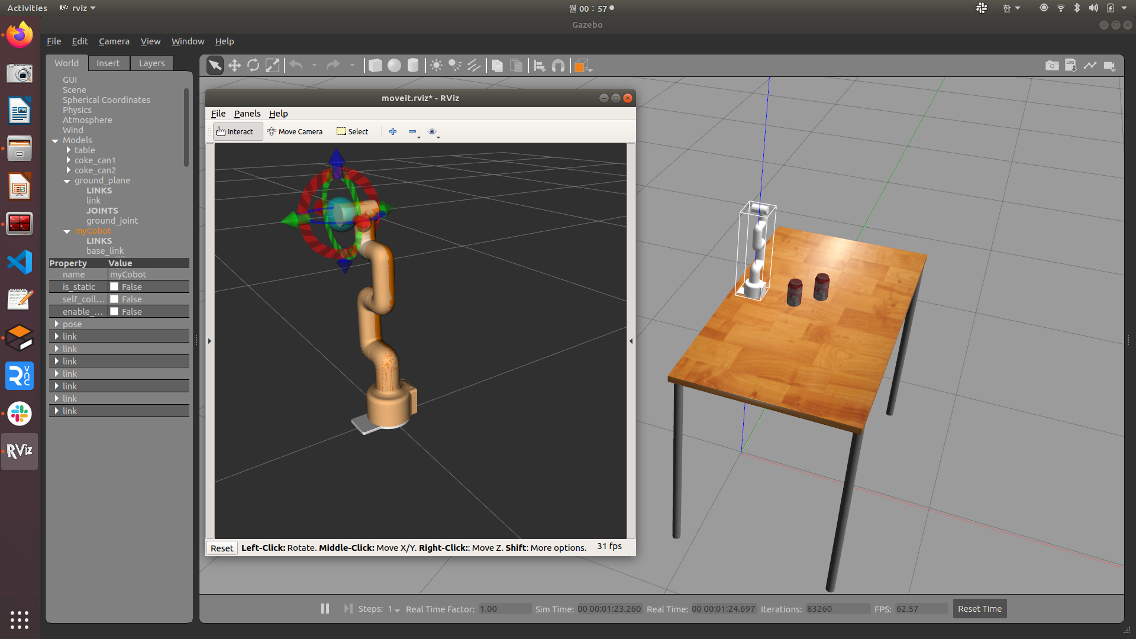
Task: Open Gazebo Window menu
Action: point(188,41)
